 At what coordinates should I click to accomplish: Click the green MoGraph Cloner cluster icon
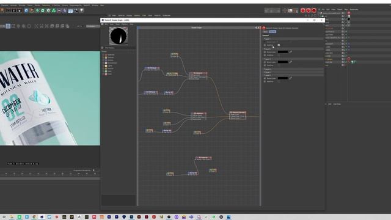(x=54, y=10)
